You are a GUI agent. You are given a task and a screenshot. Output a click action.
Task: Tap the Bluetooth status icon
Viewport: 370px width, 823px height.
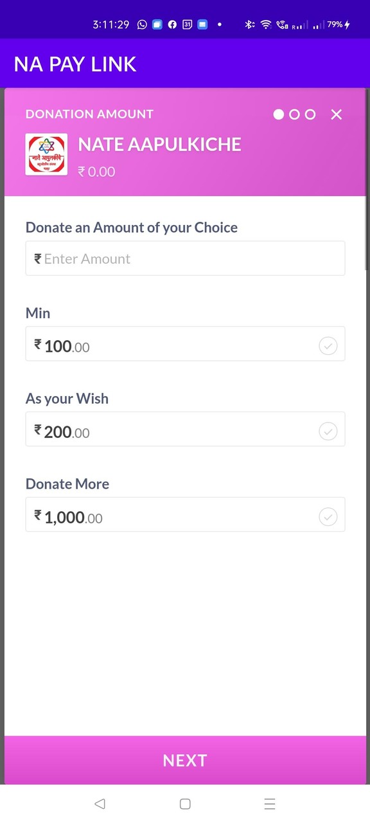[x=249, y=24]
